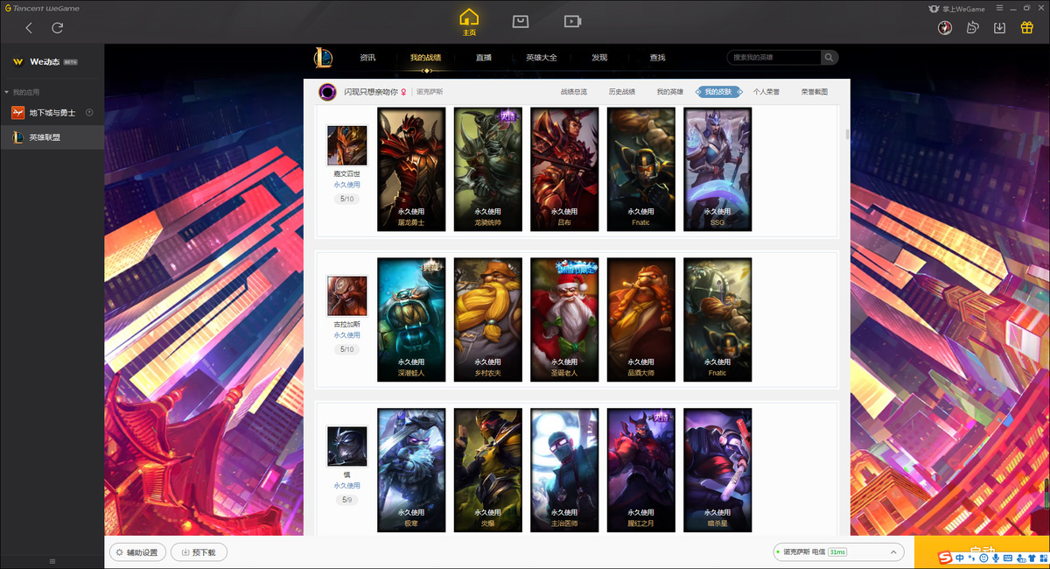Click the content area vertical scrollbar

[847, 134]
